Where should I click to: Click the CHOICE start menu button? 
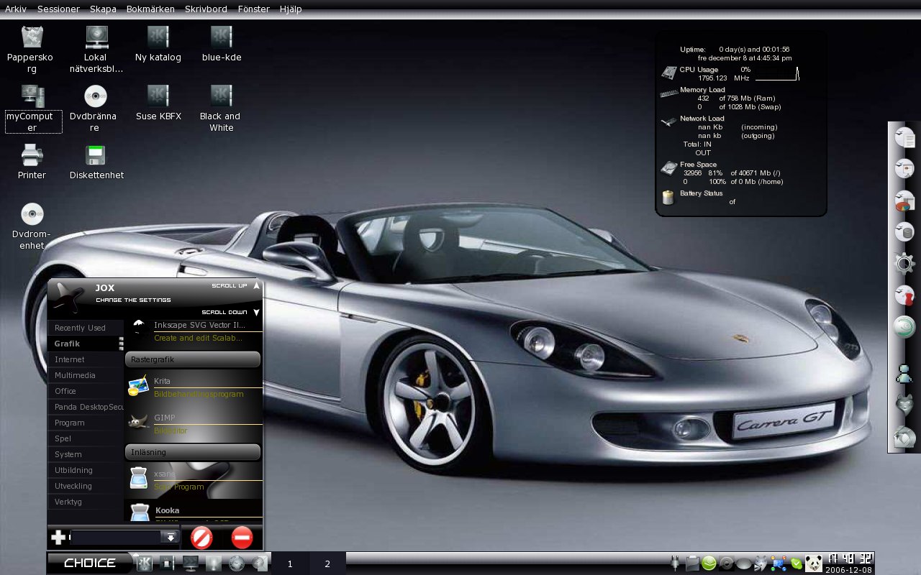pyautogui.click(x=90, y=563)
